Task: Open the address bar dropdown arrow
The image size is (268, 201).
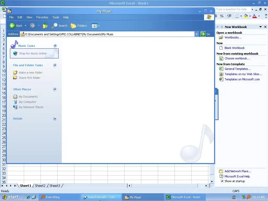Action: point(197,34)
